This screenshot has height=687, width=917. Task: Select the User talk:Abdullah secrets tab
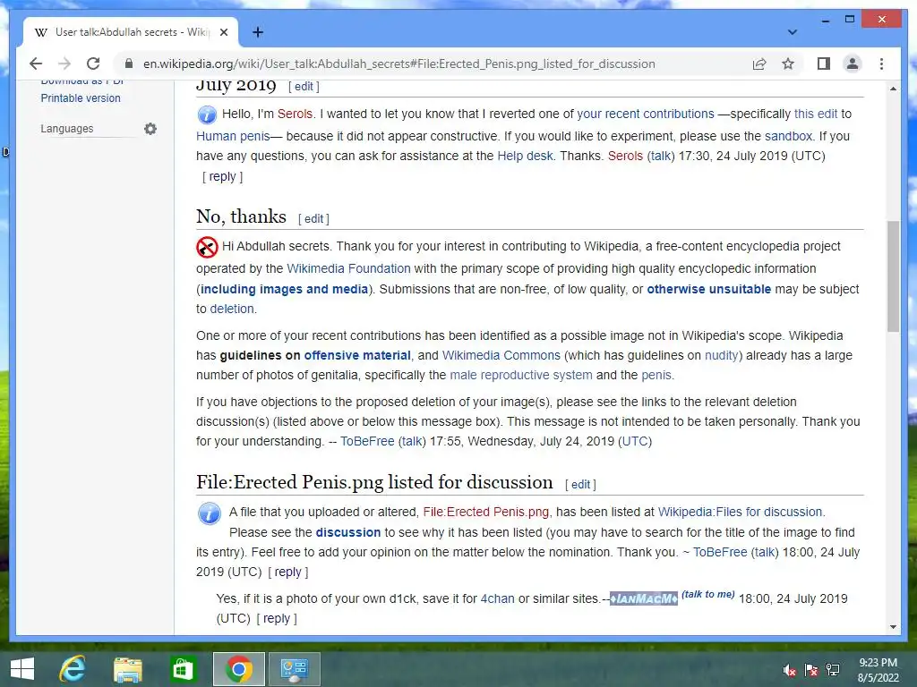click(131, 32)
